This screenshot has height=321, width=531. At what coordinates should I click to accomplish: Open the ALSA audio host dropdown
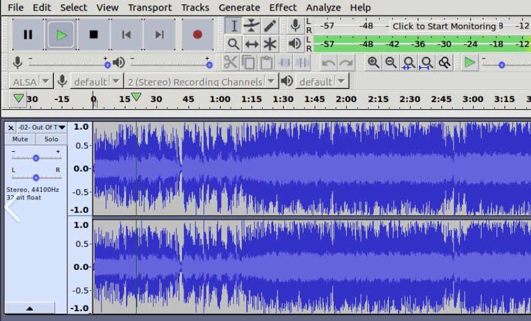(31, 81)
